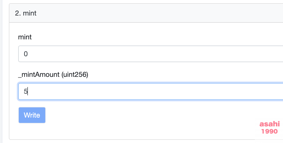Collapse the "2. mint" section header
The width and height of the screenshot is (283, 143).
coord(146,13)
